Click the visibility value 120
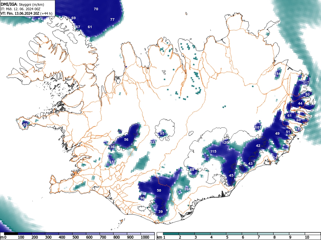The height and width of the screenshot is (240, 321). [225, 142]
